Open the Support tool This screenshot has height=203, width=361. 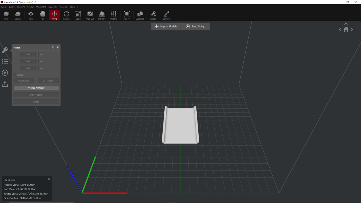pyautogui.click(x=102, y=15)
